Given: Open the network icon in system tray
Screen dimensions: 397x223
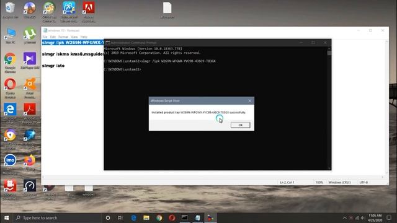Looking at the screenshot, I should [x=357, y=217].
